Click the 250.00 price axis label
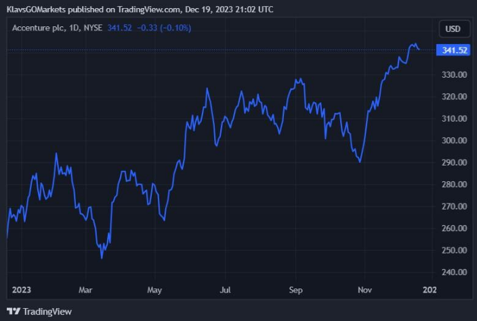Image resolution: width=477 pixels, height=321 pixels. [454, 250]
